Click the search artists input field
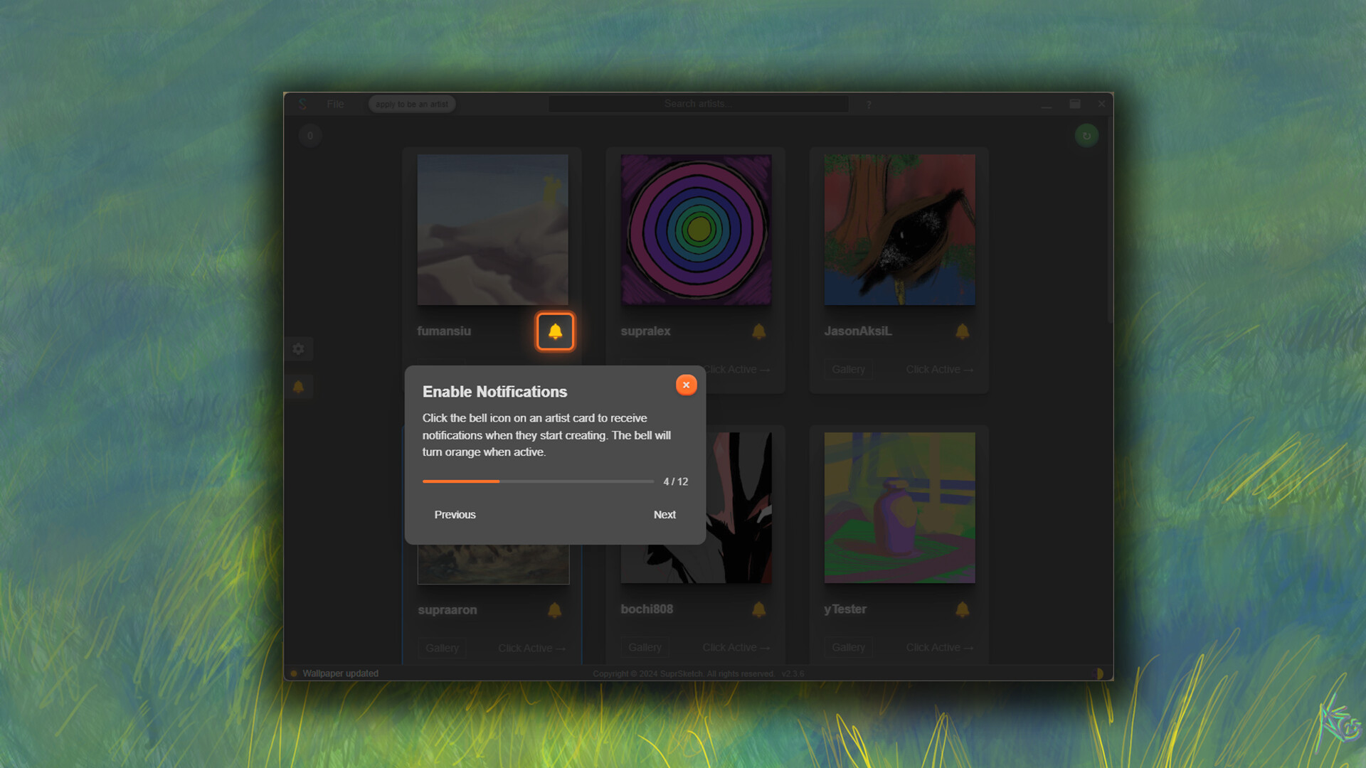 pos(698,104)
